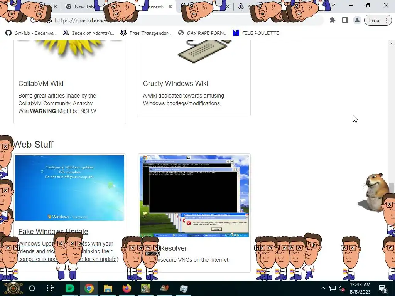The width and height of the screenshot is (395, 296).
Task: Restore down the Chrome window
Action: coord(368,5)
